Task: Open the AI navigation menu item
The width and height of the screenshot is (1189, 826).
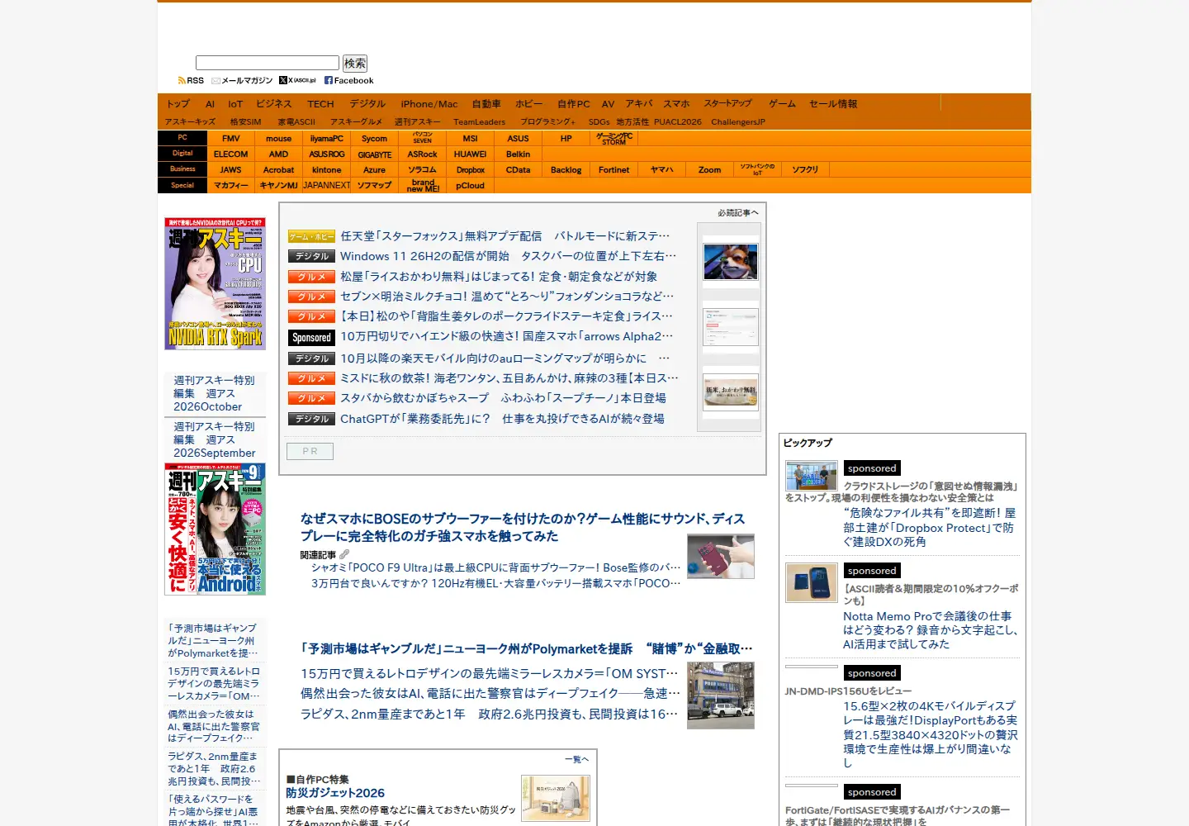Action: pos(210,104)
